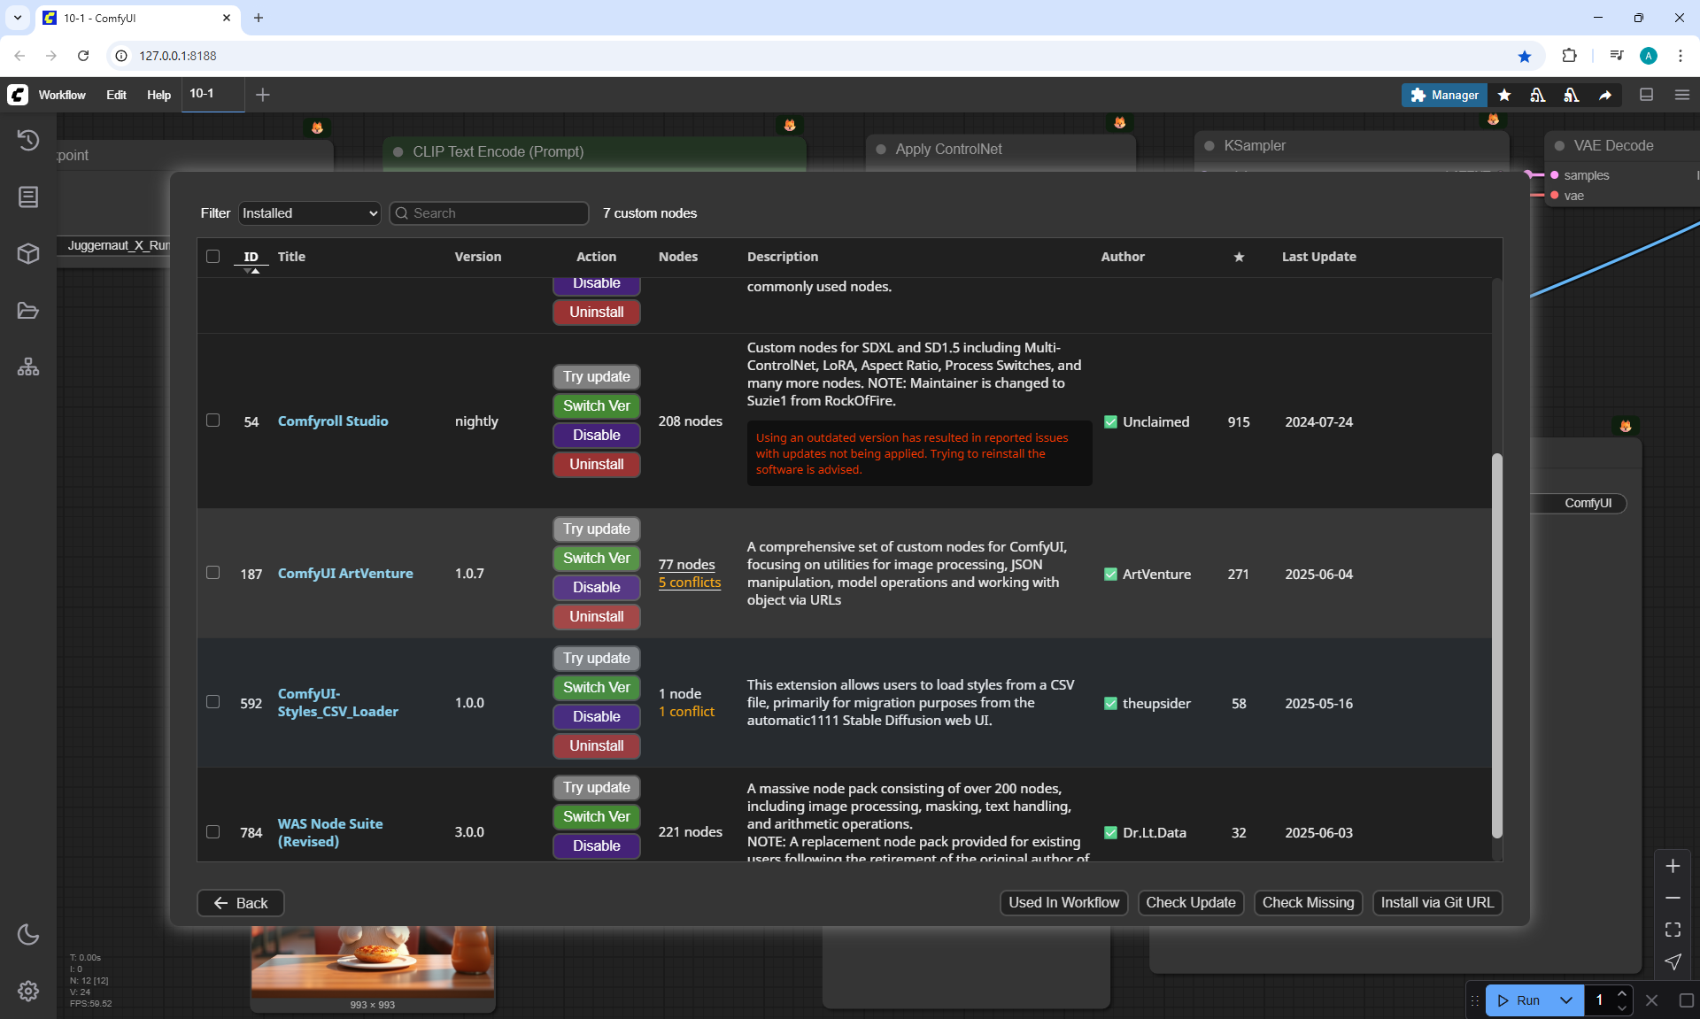Viewport: 1700px width, 1019px height.
Task: Toggle dark theme moon icon
Action: tap(28, 934)
